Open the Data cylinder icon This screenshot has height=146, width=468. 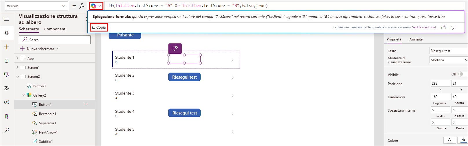pos(7,61)
